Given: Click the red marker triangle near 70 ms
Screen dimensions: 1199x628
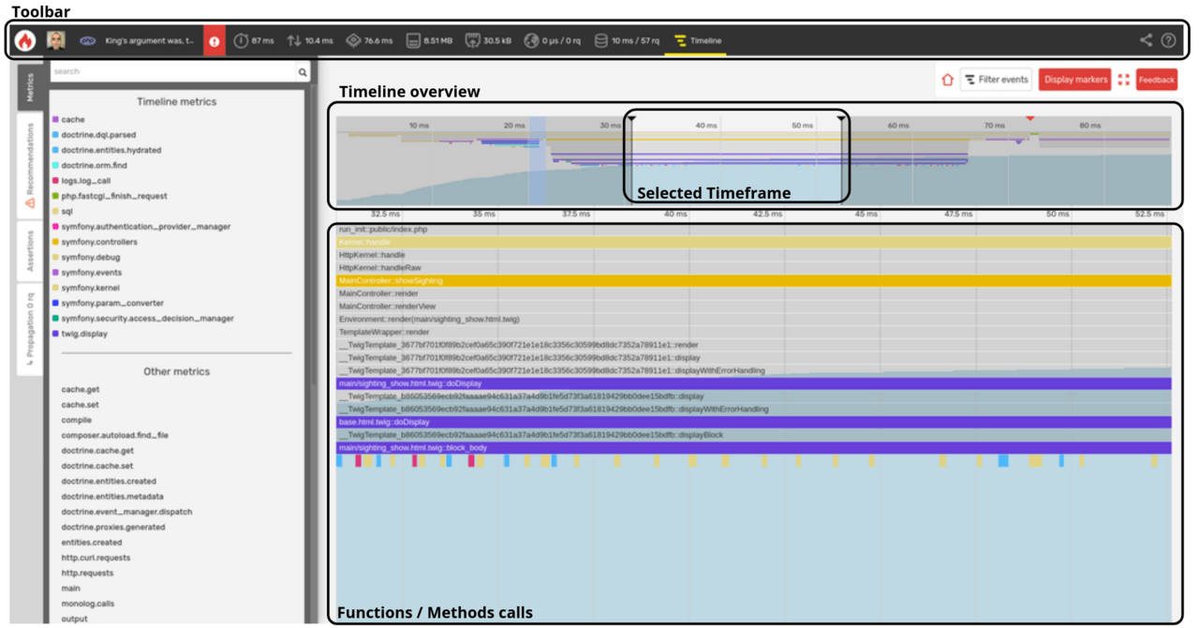Looking at the screenshot, I should pyautogui.click(x=1030, y=118).
